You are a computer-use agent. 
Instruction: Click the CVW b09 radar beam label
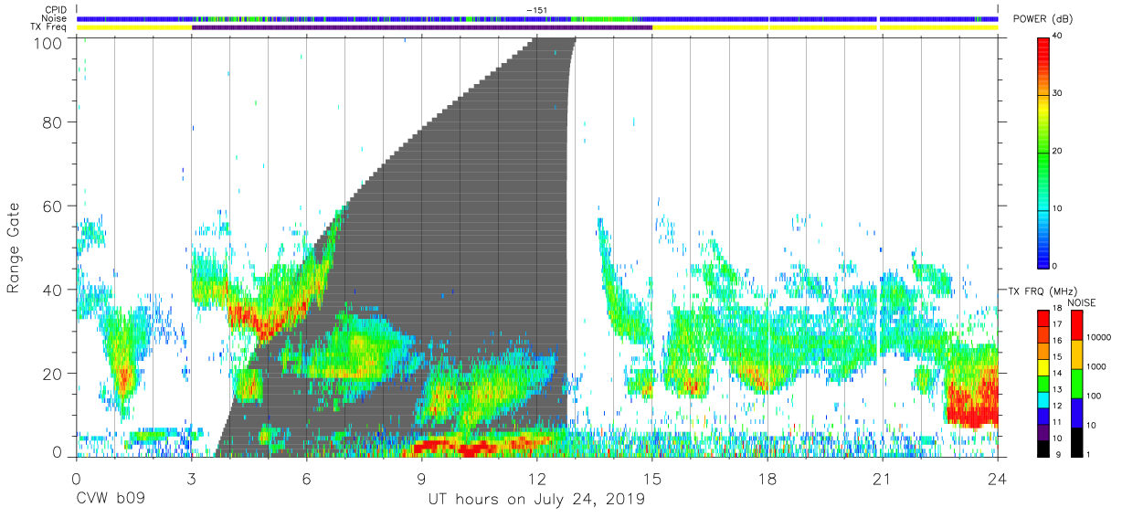coord(110,500)
